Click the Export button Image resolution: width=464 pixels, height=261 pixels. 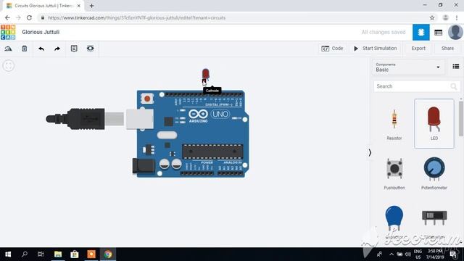coord(418,49)
